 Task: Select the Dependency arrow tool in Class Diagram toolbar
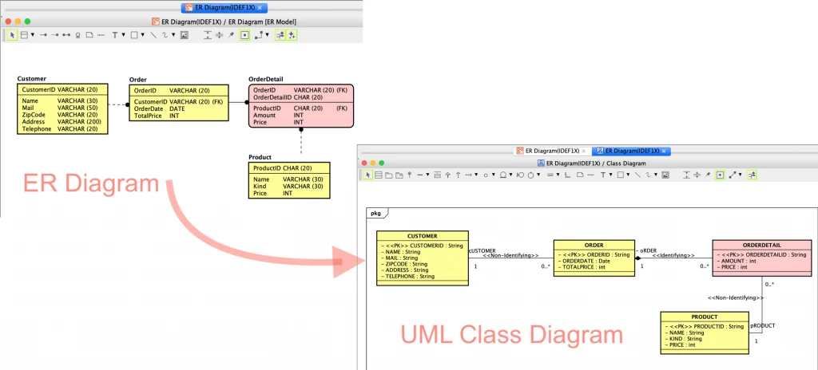[x=468, y=175]
